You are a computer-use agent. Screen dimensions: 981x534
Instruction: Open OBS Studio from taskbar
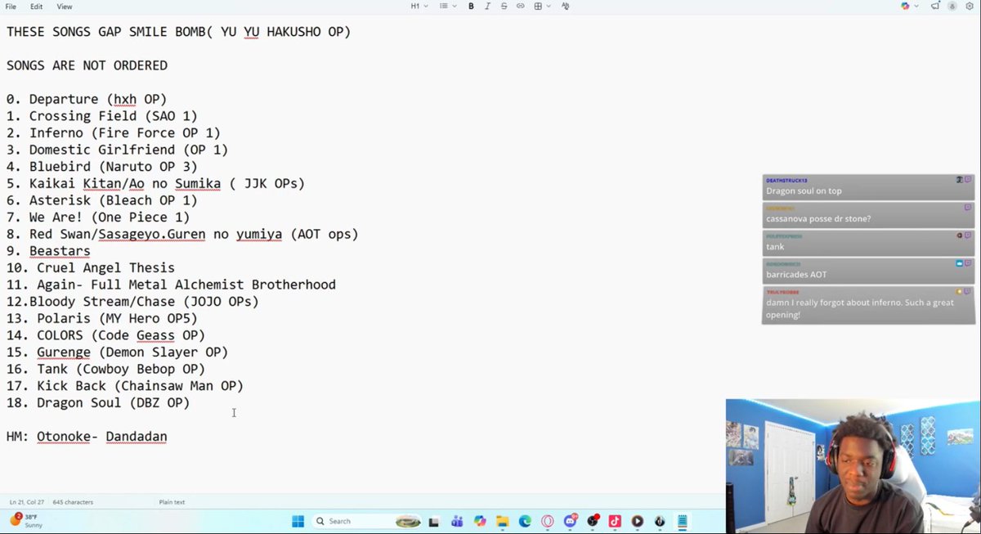[x=593, y=521]
